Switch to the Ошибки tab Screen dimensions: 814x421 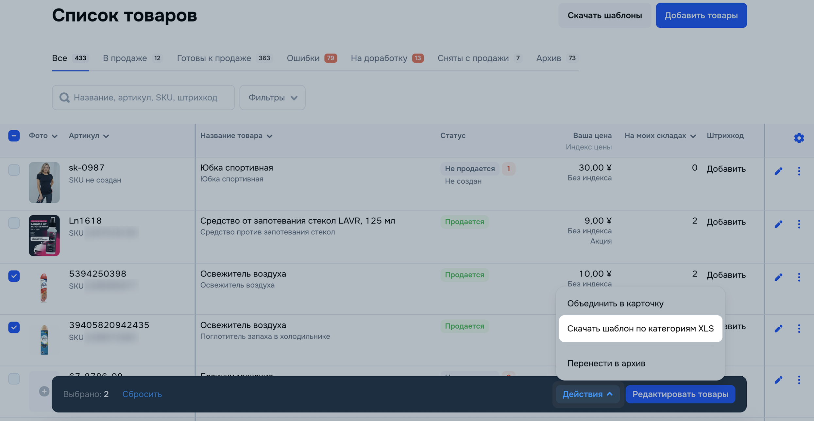pyautogui.click(x=311, y=58)
